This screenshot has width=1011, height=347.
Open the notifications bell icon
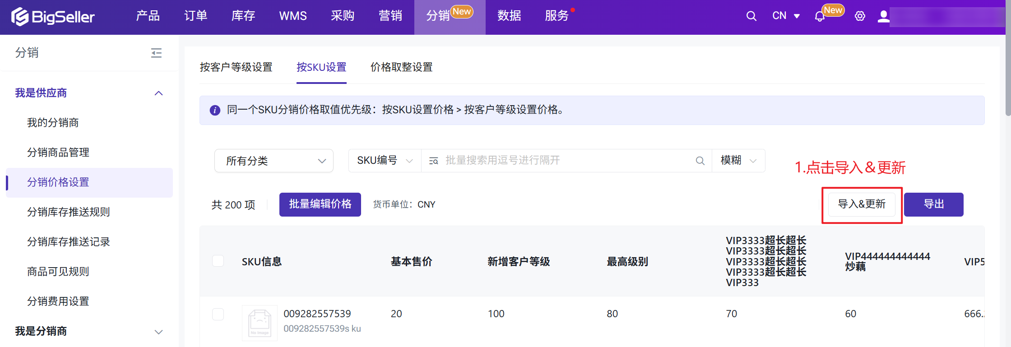point(820,17)
